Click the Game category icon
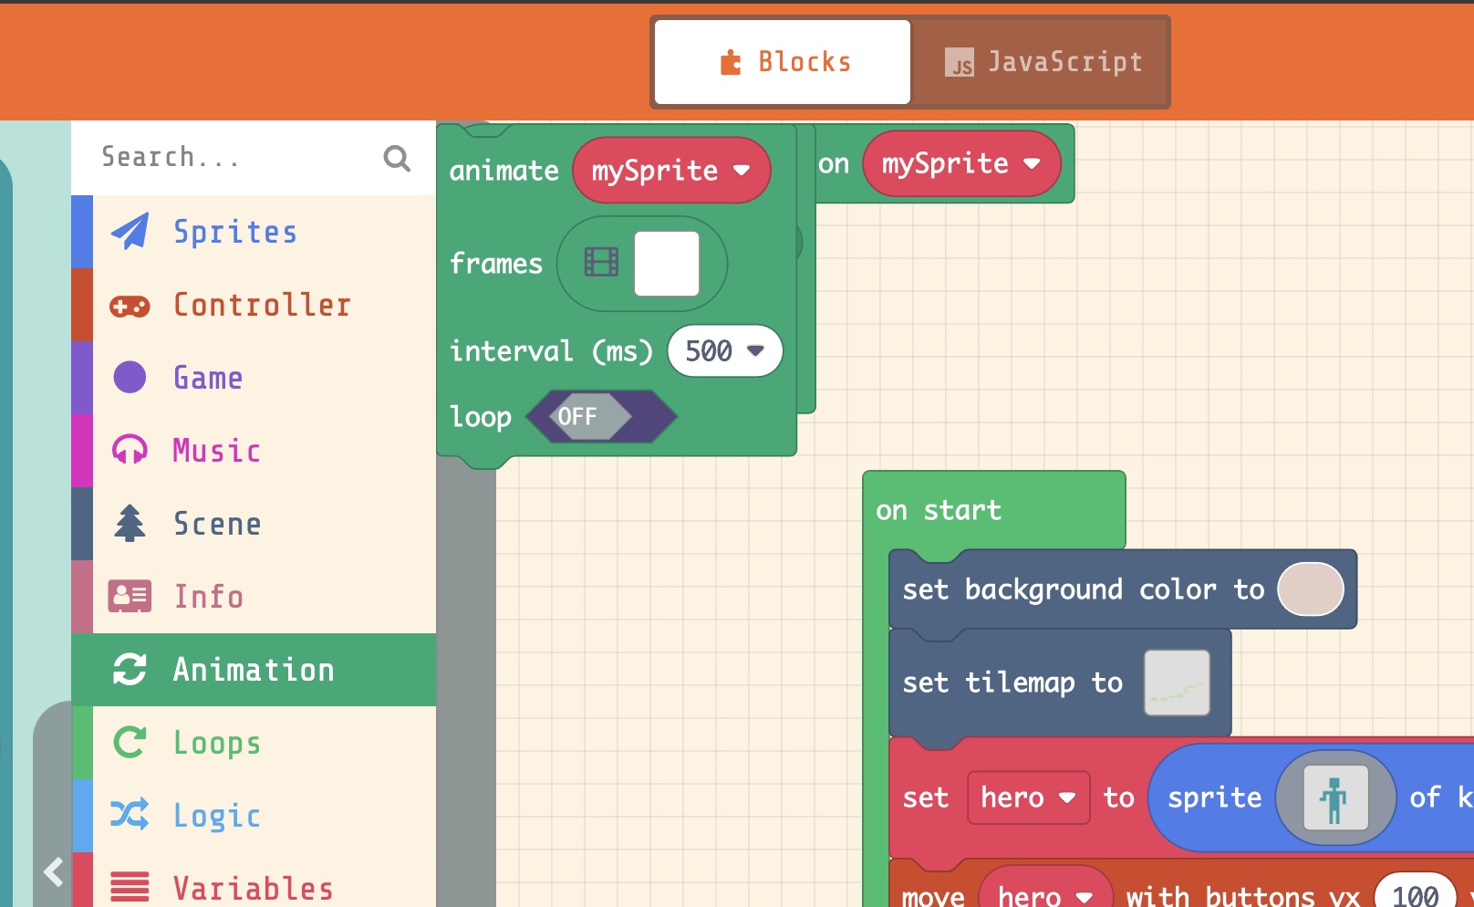 [130, 377]
